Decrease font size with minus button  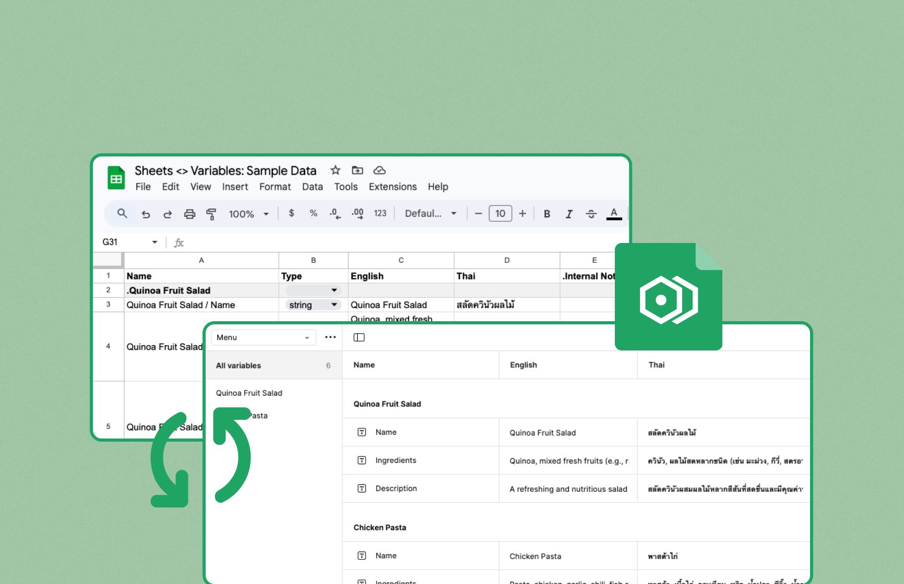[x=478, y=213]
